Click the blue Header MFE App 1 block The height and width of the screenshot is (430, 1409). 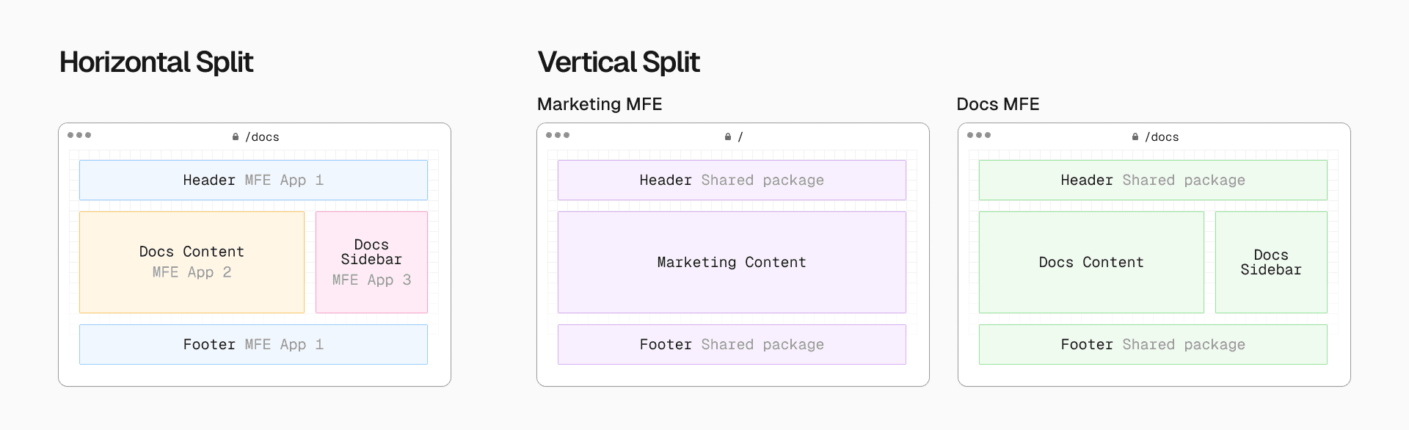tap(253, 181)
